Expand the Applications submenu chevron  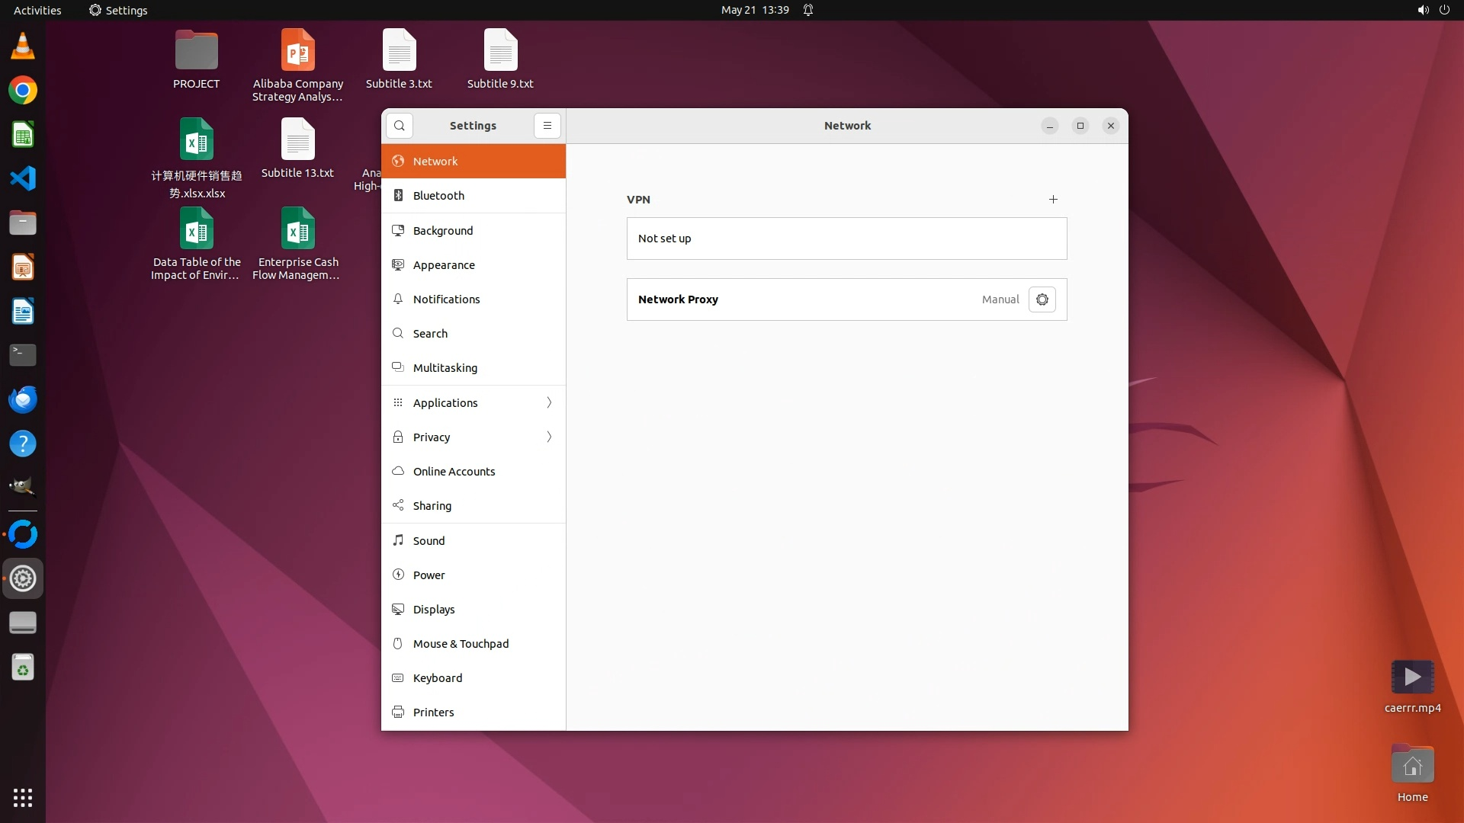[549, 402]
